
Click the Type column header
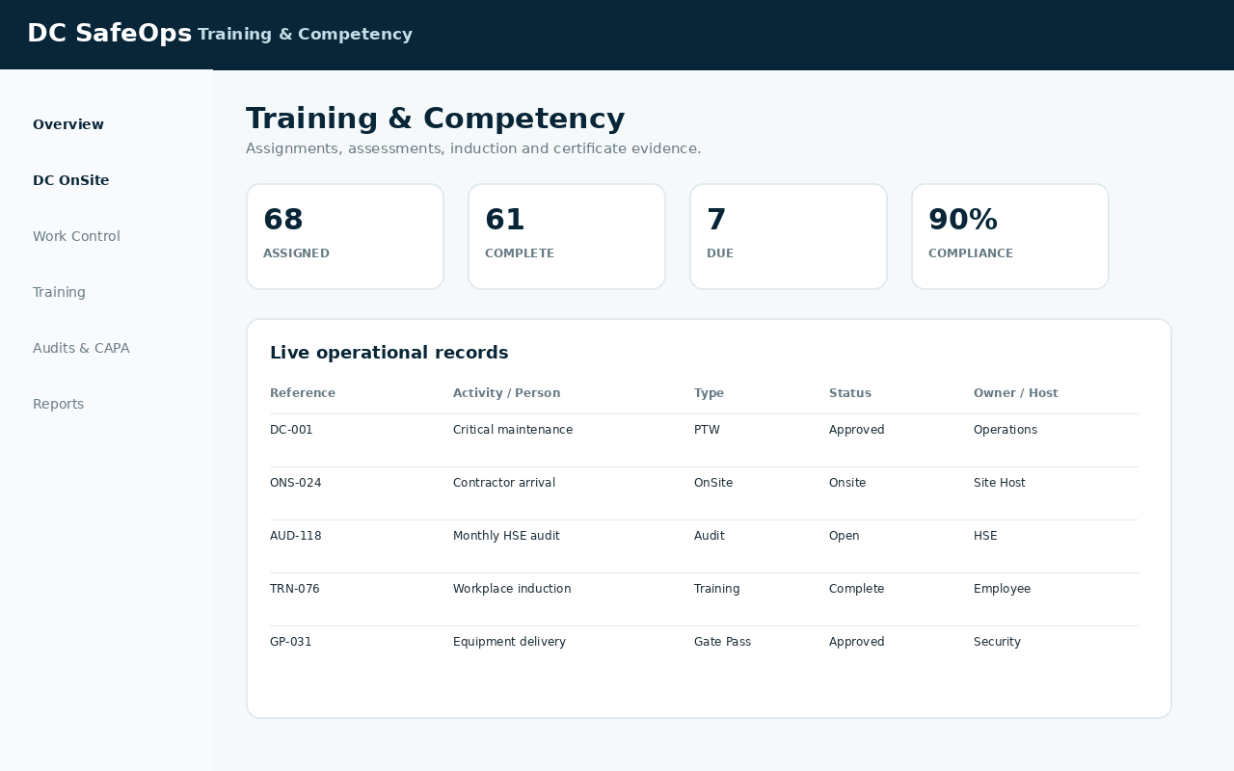(709, 393)
